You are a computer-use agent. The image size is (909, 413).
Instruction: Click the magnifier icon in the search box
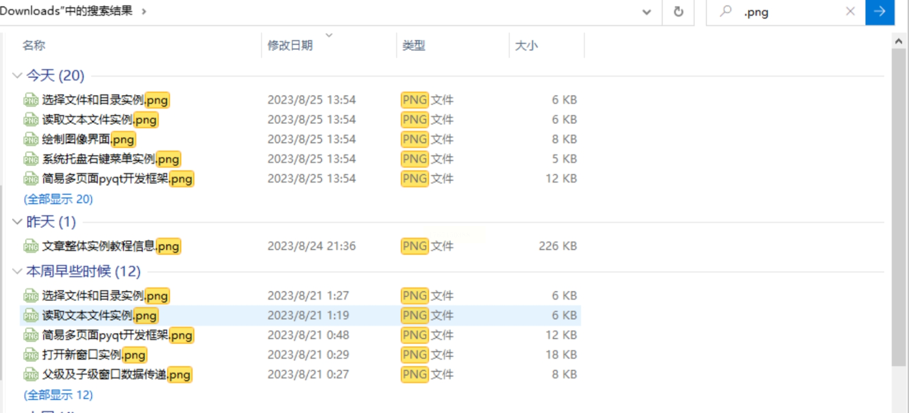[x=725, y=11]
